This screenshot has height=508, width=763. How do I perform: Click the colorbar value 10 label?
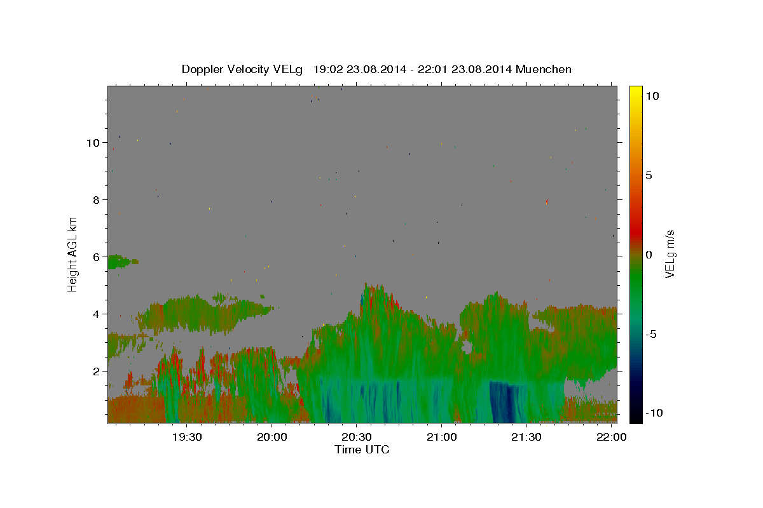tap(652, 96)
